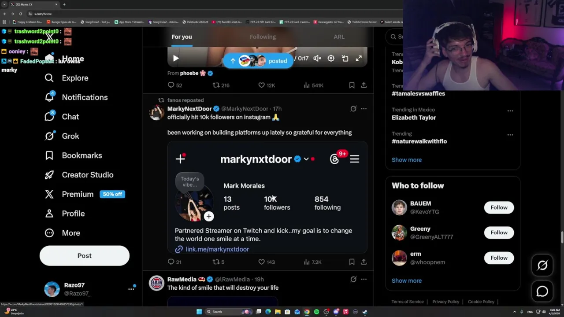Viewport: 564px width, 317px height.
Task: Open the Instagram screenshot image in Marky's post
Action: coord(267,197)
